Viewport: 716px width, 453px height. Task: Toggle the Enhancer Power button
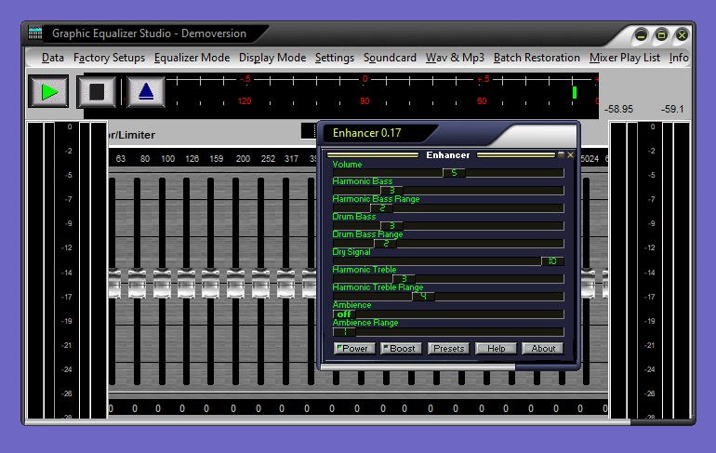(x=354, y=349)
